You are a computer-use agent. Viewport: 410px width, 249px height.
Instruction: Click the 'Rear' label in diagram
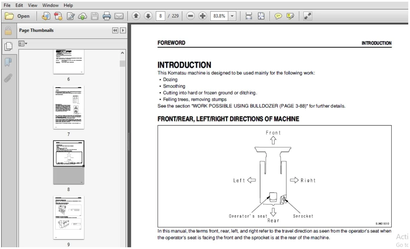coord(273,220)
